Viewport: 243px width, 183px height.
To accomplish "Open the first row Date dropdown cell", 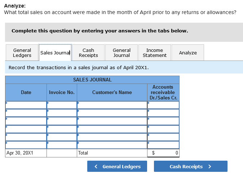I will point(26,105).
